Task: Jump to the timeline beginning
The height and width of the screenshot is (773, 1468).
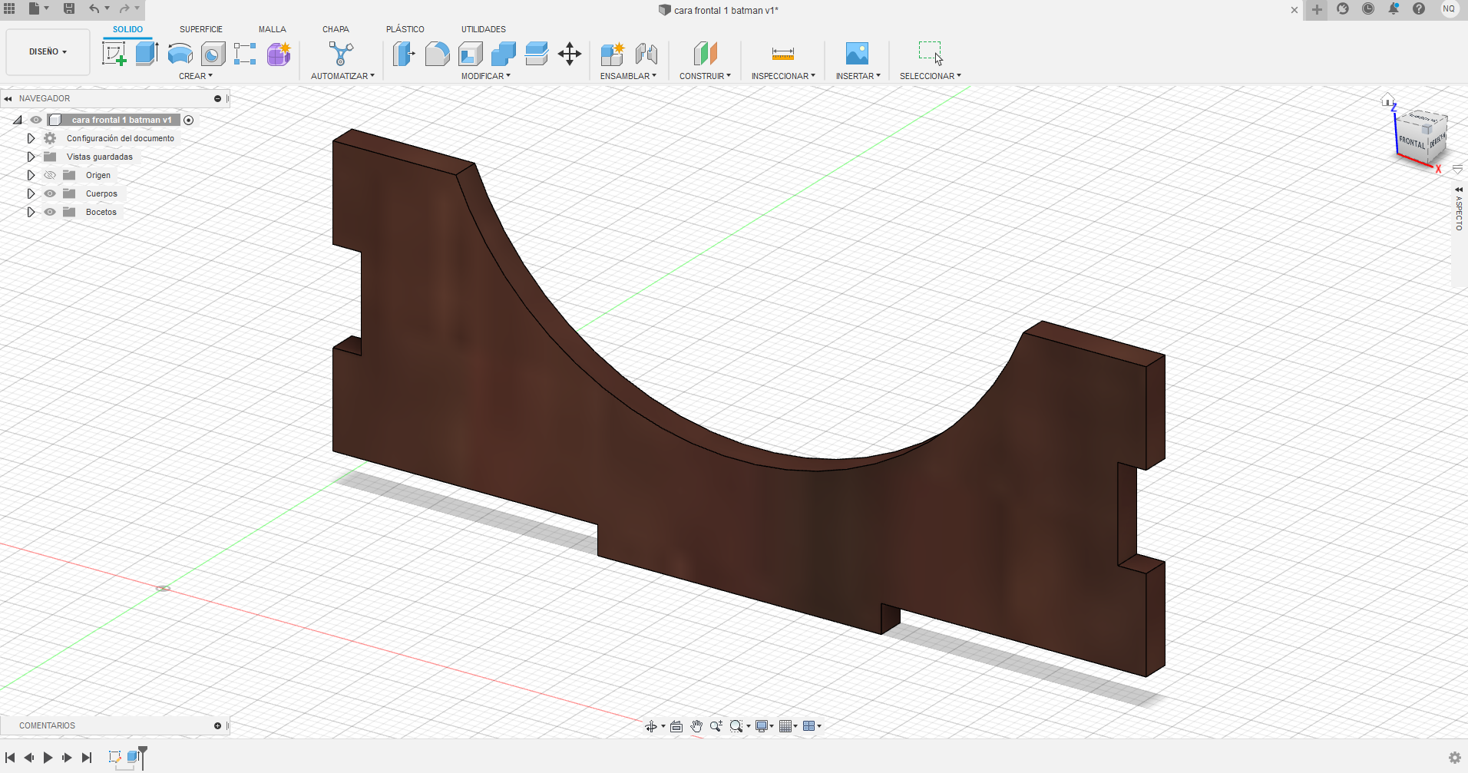Action: tap(10, 758)
